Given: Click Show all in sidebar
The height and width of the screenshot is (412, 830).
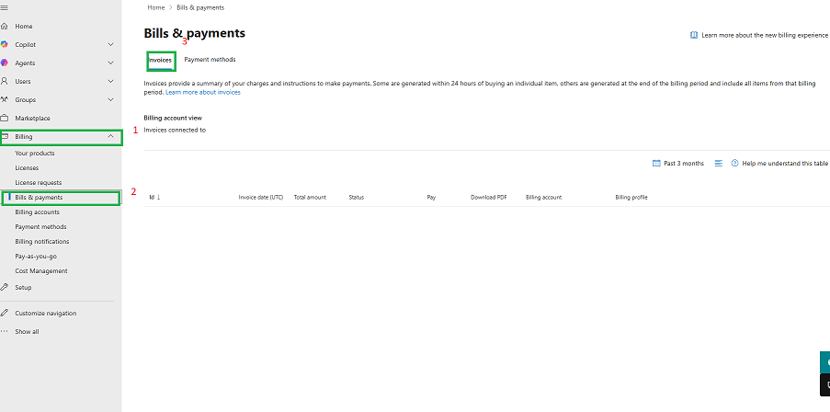Looking at the screenshot, I should coord(27,331).
